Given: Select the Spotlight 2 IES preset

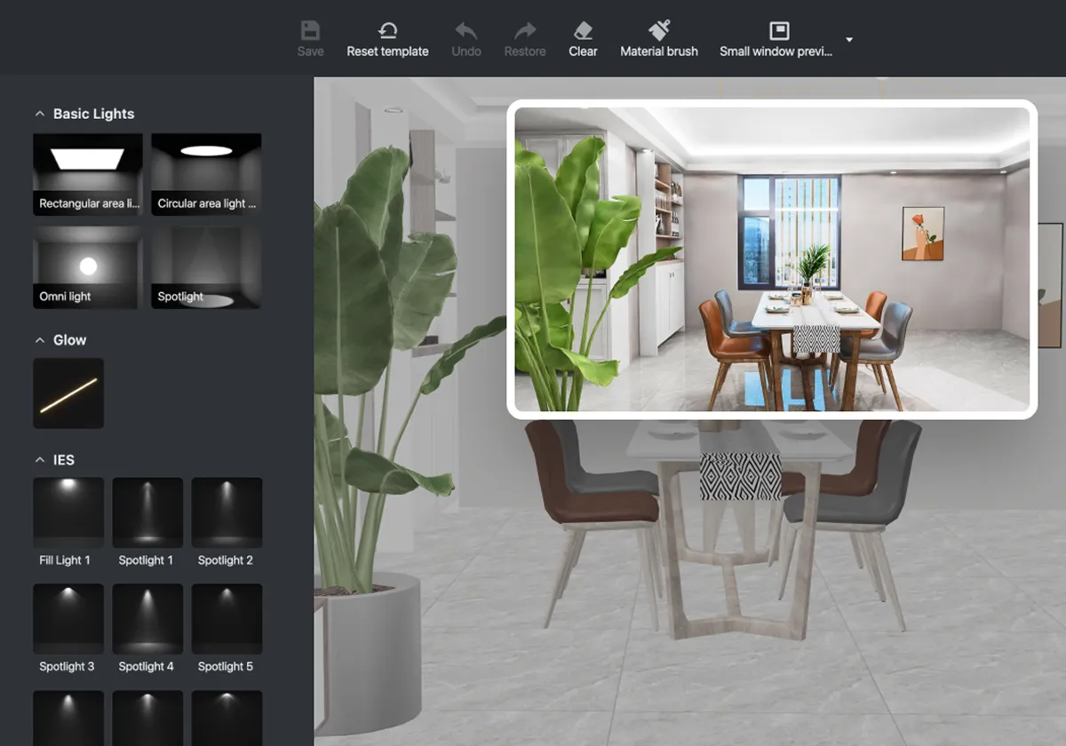Looking at the screenshot, I should pos(227,513).
